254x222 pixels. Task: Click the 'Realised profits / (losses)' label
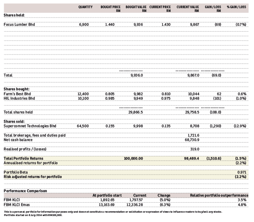tap(25, 149)
